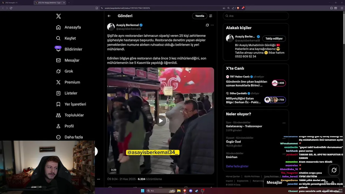Open the post's three-dot more menu
345x194 pixels.
212,25
